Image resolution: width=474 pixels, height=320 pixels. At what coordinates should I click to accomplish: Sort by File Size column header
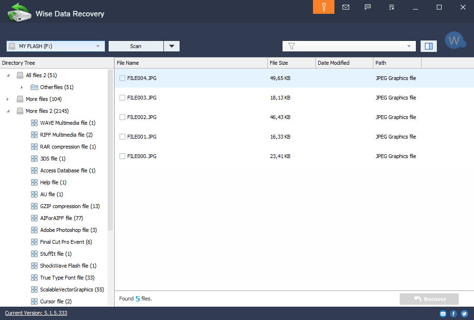(x=291, y=63)
